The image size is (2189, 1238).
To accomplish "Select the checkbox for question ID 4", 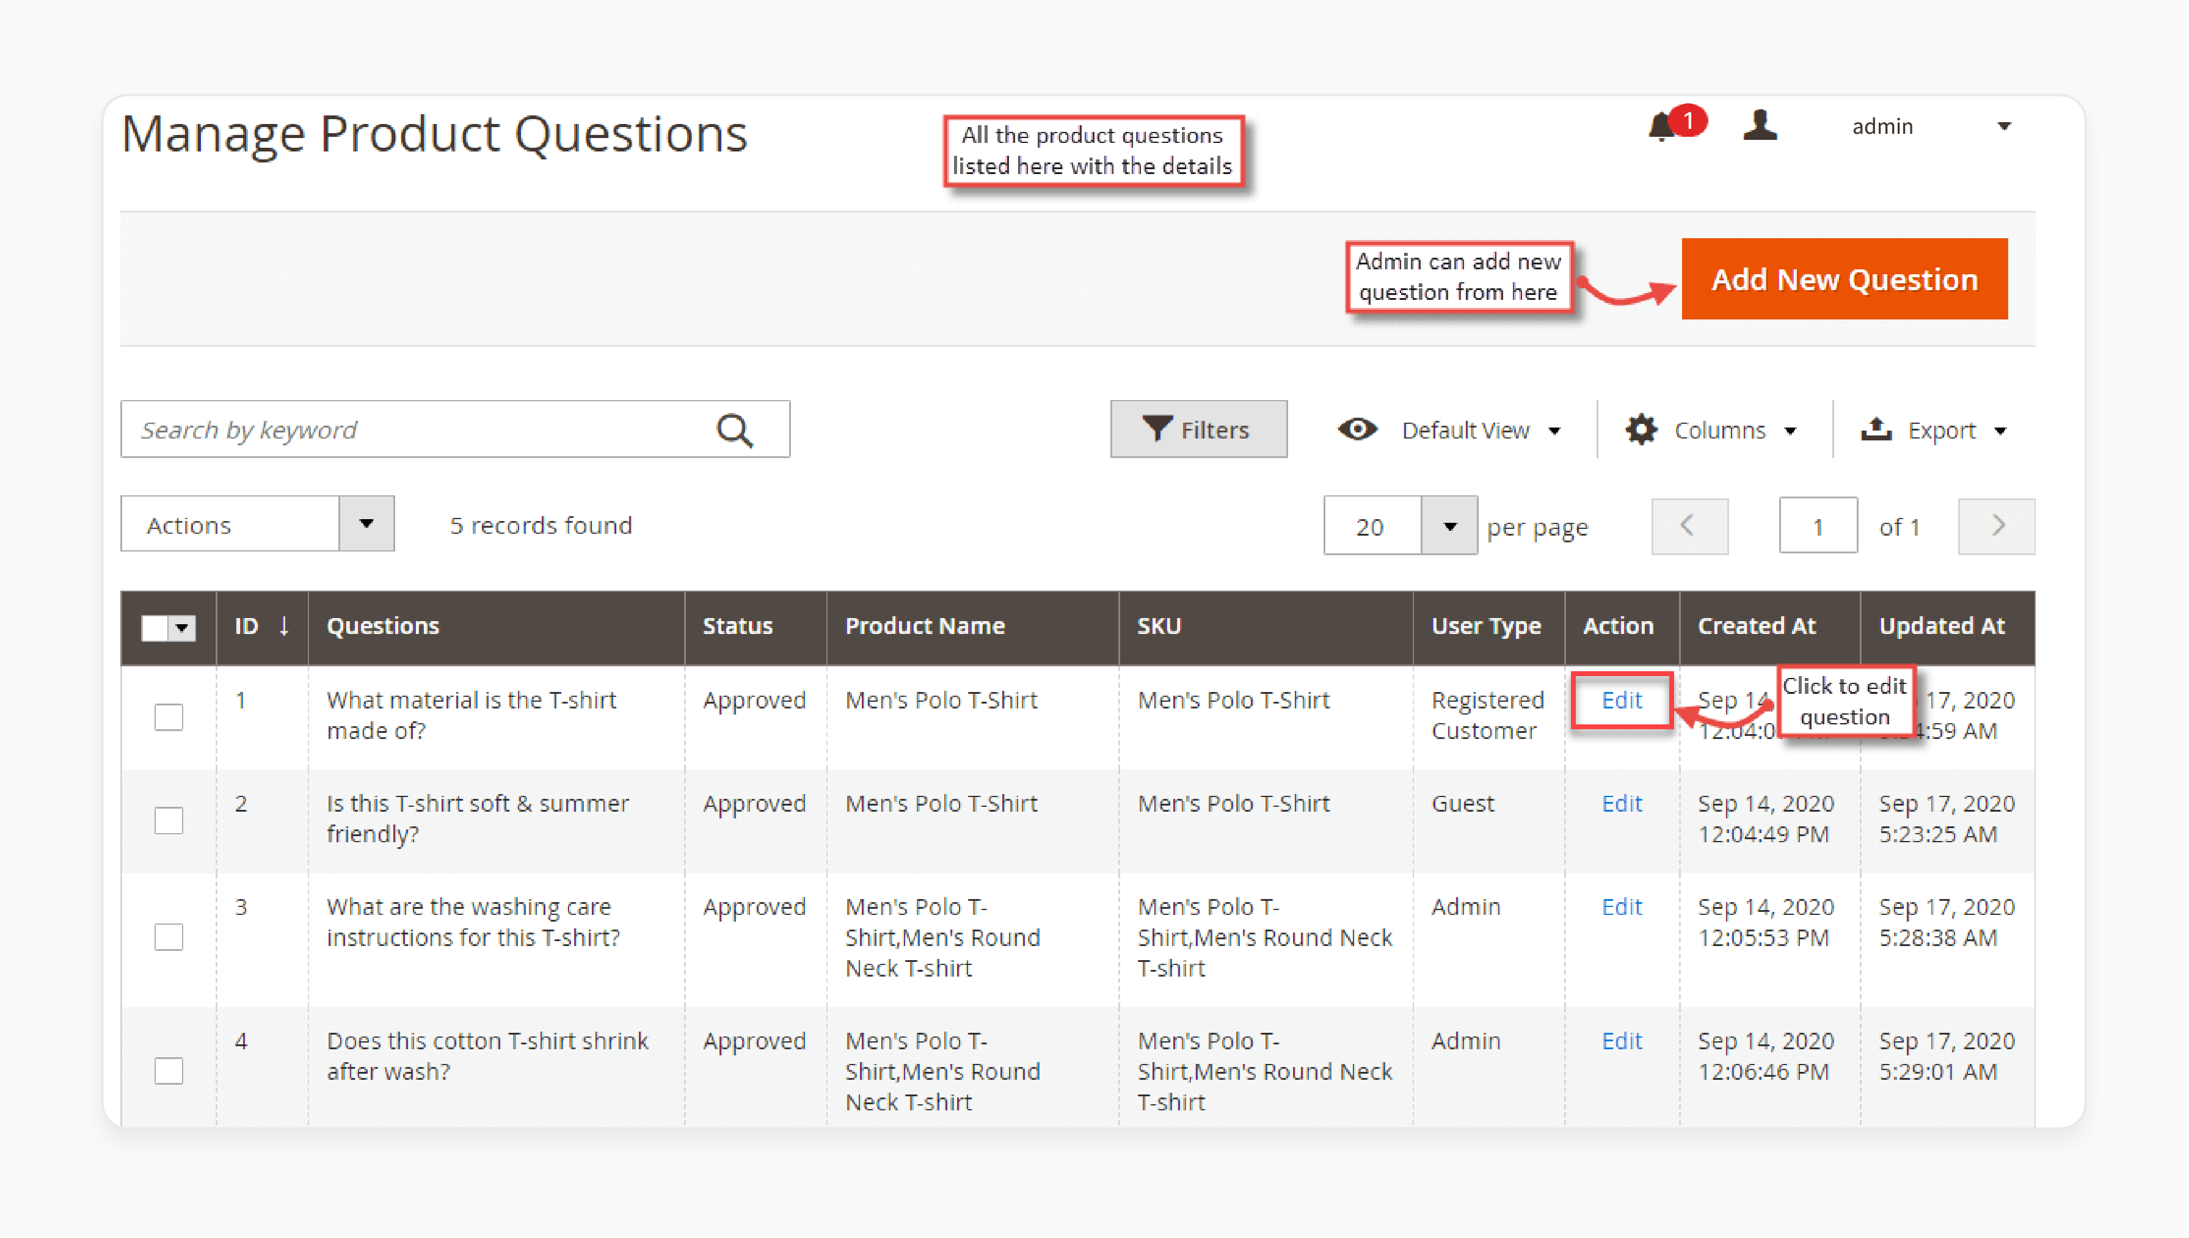I will (x=169, y=1071).
